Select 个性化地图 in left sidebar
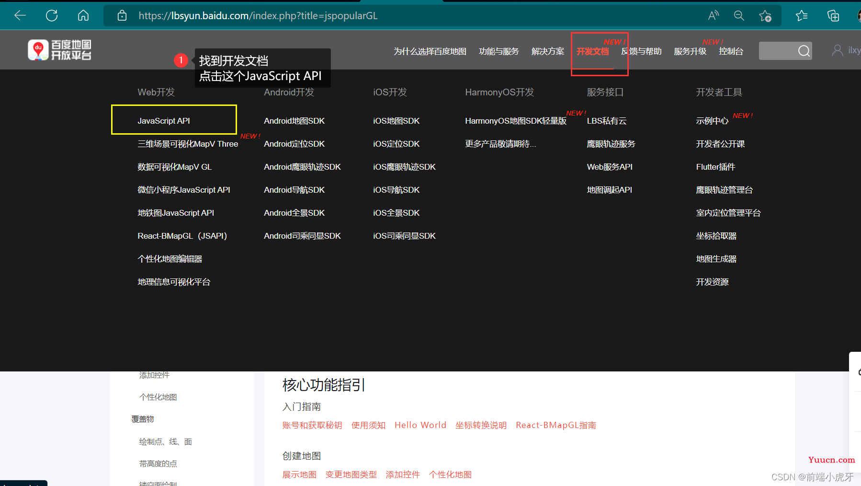The height and width of the screenshot is (486, 861). (x=158, y=397)
